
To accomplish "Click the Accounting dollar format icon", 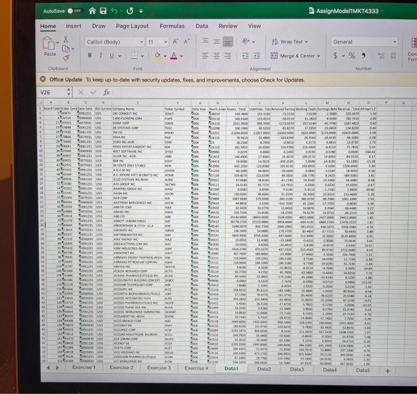I will pyautogui.click(x=335, y=55).
